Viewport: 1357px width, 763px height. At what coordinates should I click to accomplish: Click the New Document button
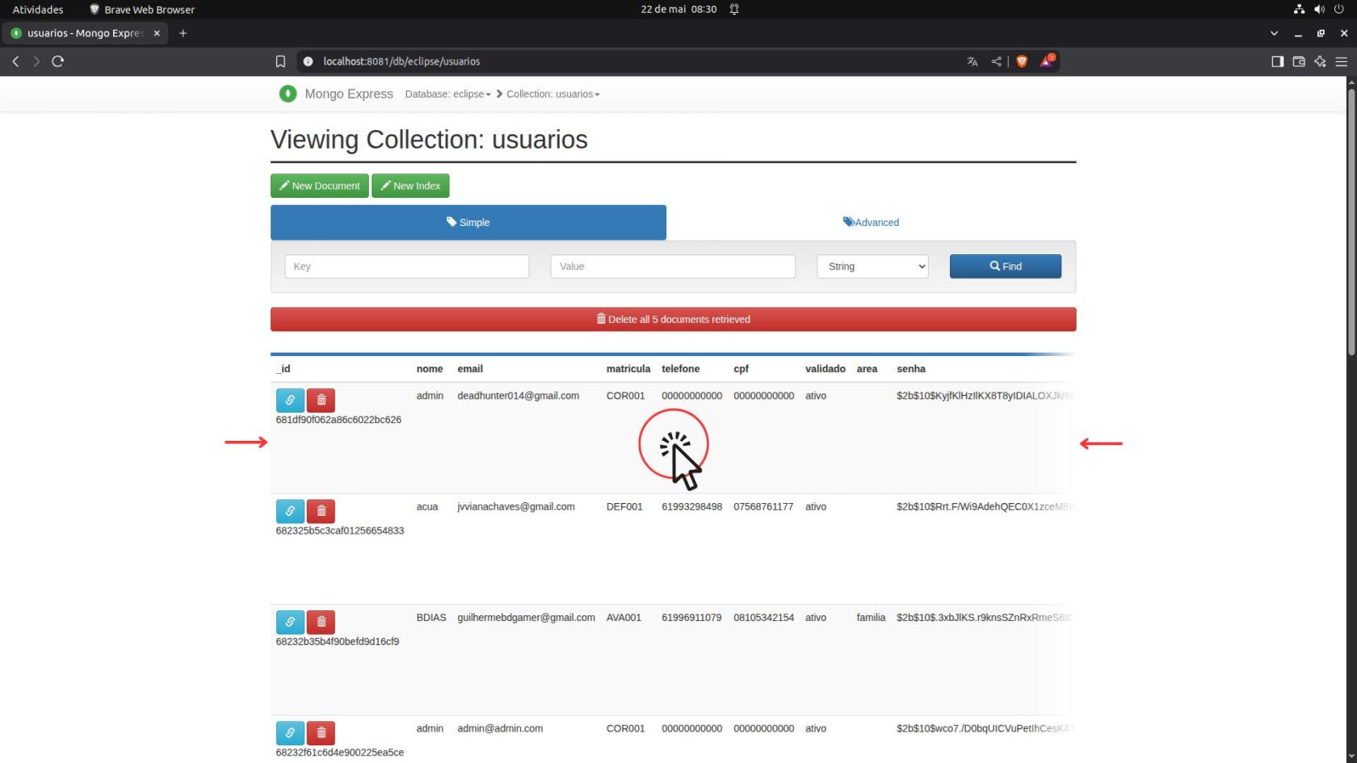[320, 186]
